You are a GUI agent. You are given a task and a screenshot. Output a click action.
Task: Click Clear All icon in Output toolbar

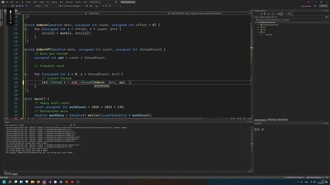(71, 125)
